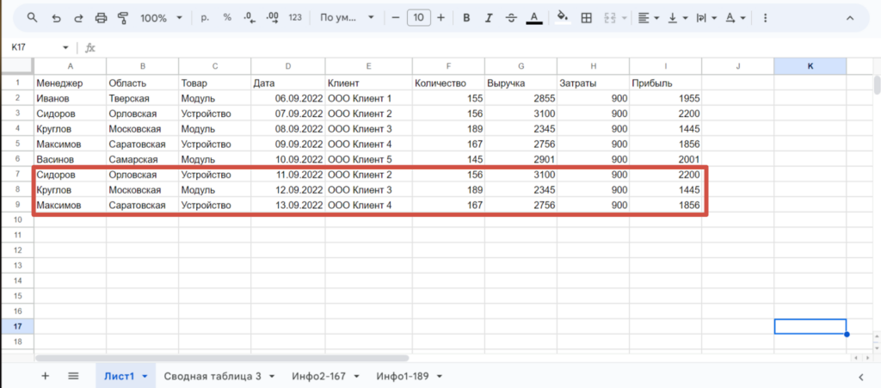881x388 pixels.
Task: Open the horizontal align dropdown
Action: [648, 17]
